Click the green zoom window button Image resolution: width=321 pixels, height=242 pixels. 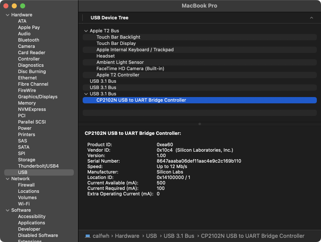23,6
